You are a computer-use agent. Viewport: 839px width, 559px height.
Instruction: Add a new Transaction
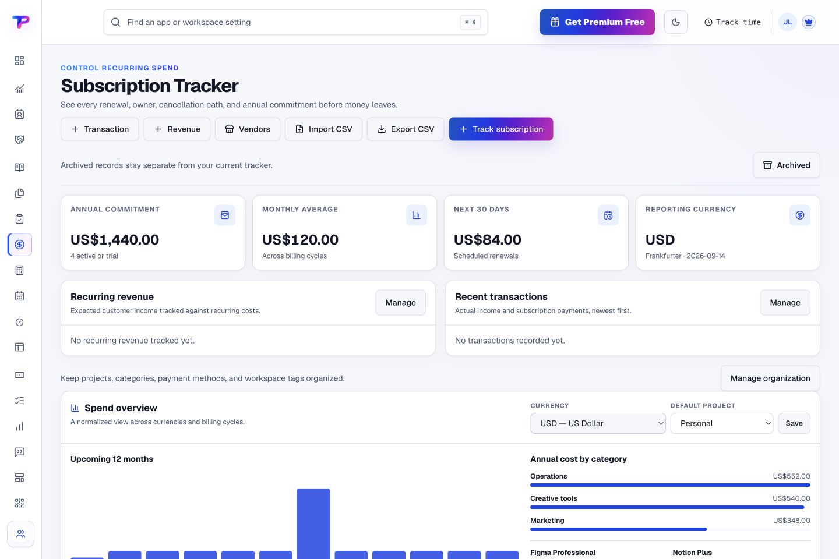(x=100, y=129)
